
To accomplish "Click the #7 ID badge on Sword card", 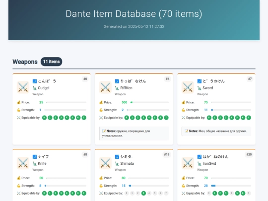I will point(250,79).
